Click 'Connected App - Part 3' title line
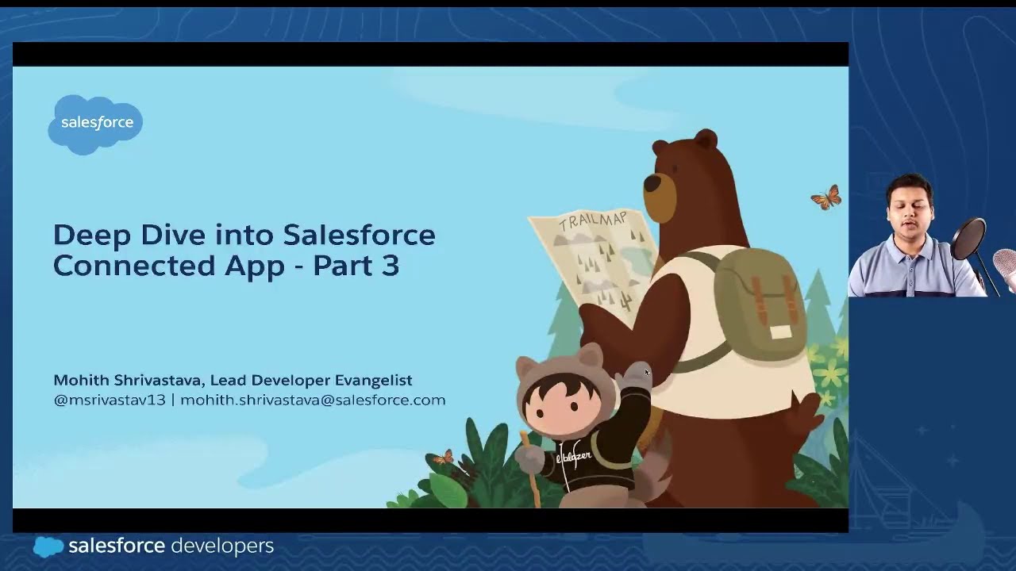1016x571 pixels. [x=225, y=265]
